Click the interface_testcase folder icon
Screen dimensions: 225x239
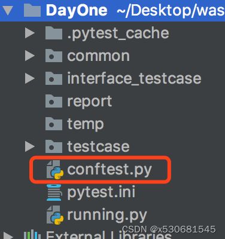[x=54, y=78]
